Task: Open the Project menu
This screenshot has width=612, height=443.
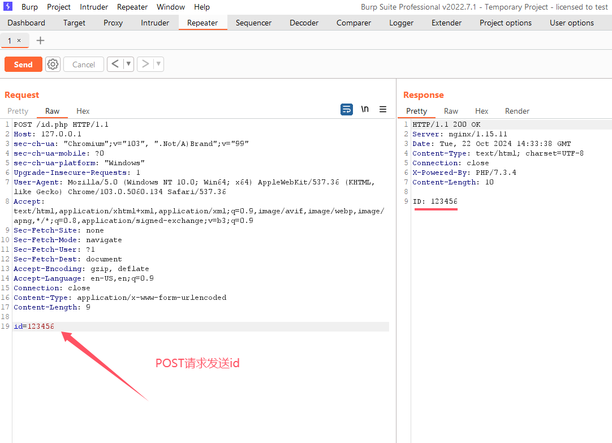Action: point(59,7)
